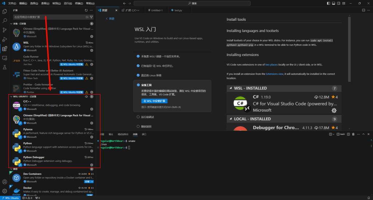Open Run and Debug view icon
Image resolution: width=373 pixels, height=200 pixels.
pos(5,39)
